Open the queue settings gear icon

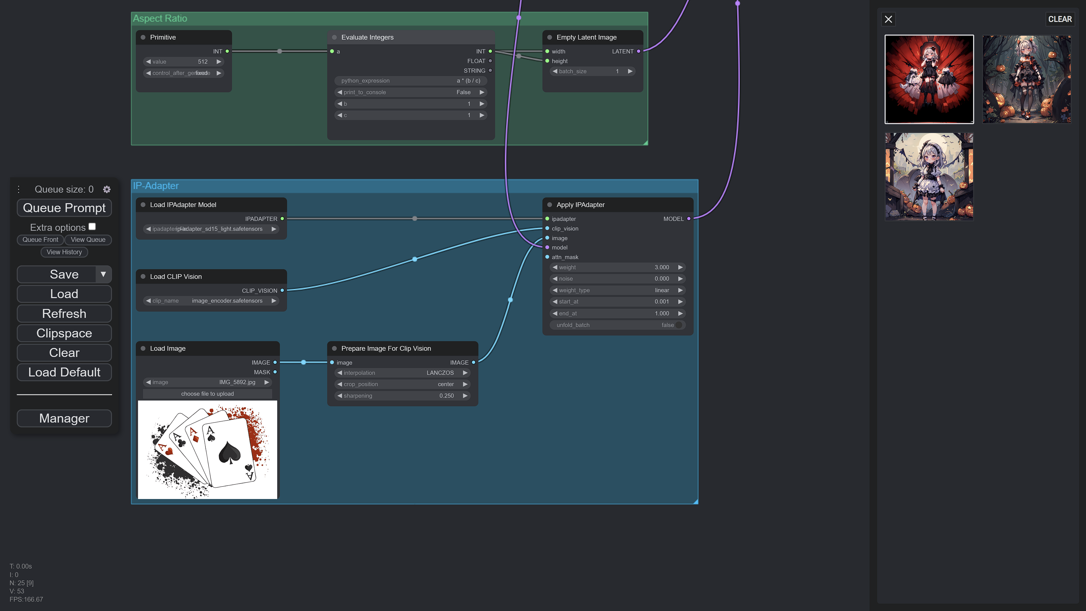click(x=107, y=189)
